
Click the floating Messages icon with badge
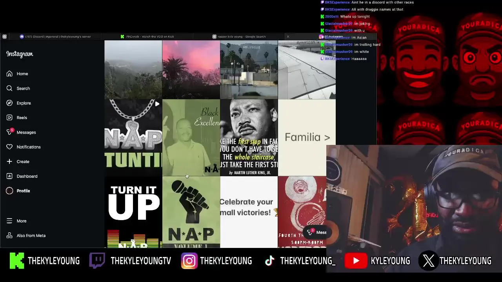(311, 232)
